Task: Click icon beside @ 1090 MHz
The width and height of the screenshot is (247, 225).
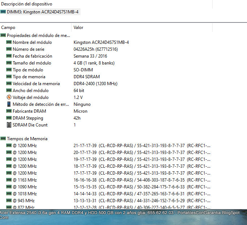Action: click(9, 187)
